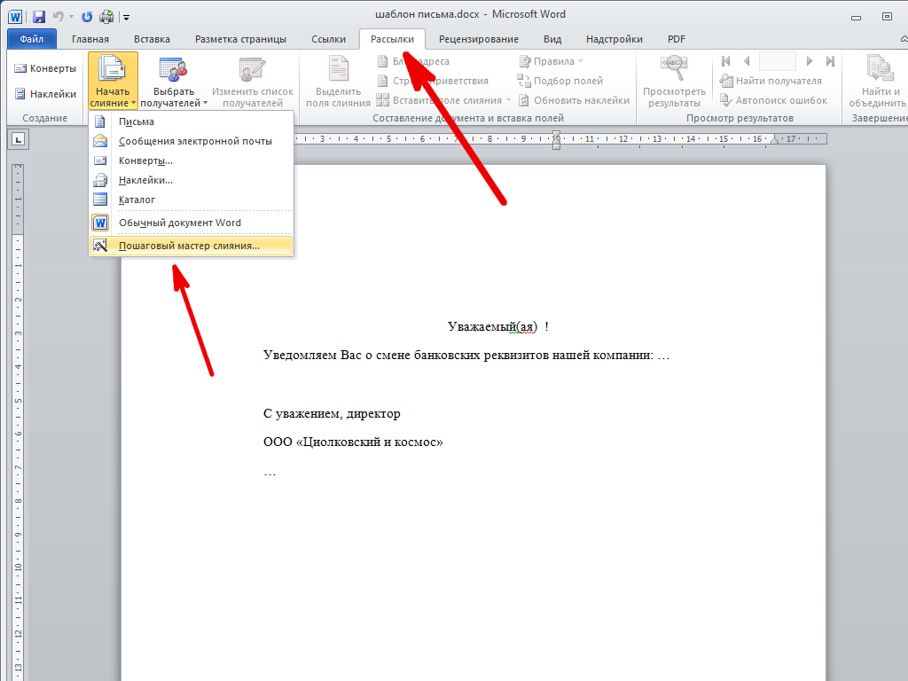Open the Надстройки tab

[614, 39]
